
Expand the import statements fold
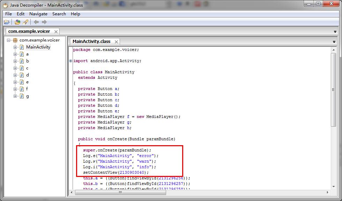coord(70,61)
